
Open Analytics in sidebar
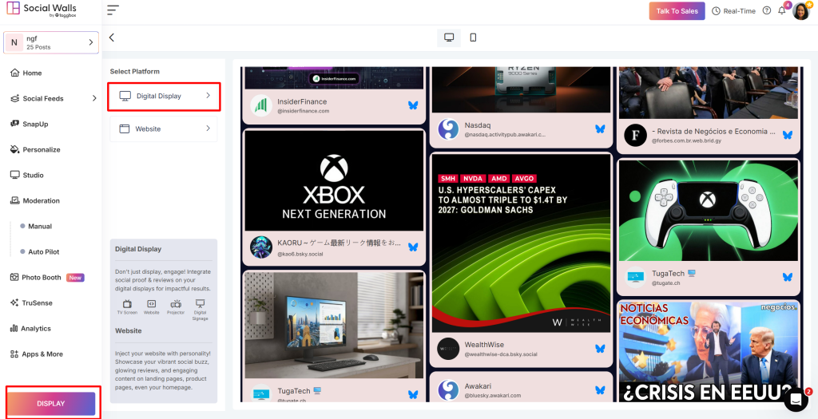coord(30,328)
